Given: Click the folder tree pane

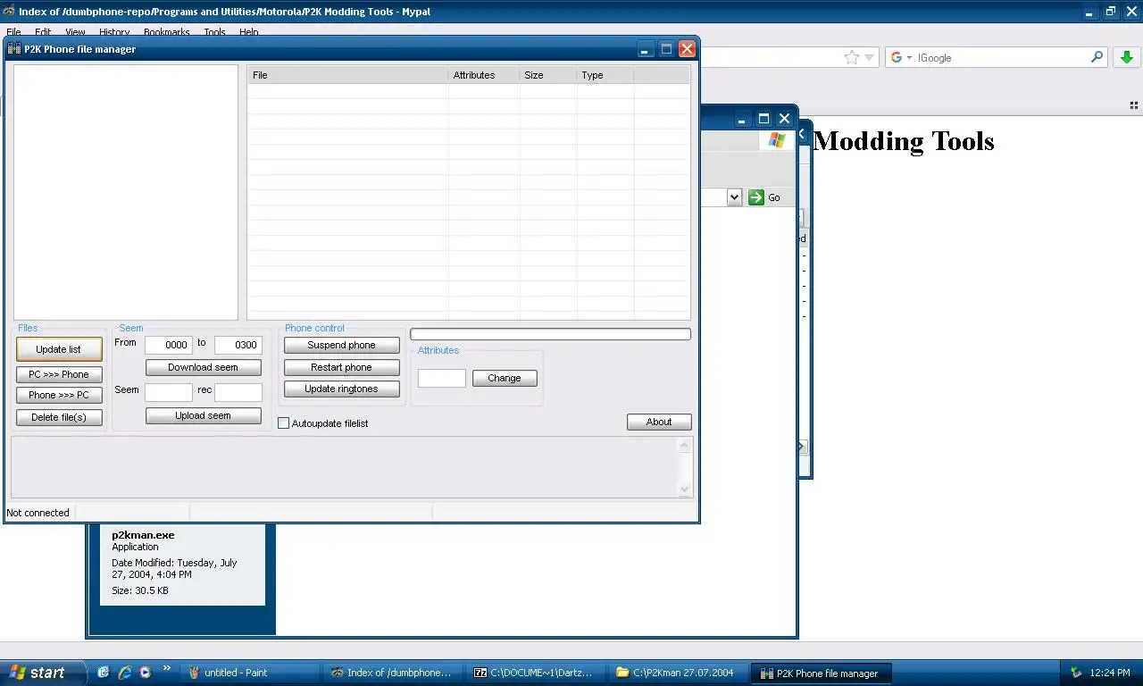Looking at the screenshot, I should click(126, 192).
